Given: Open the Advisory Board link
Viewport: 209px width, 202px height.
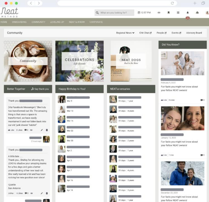Looking at the screenshot, I should (194, 33).
